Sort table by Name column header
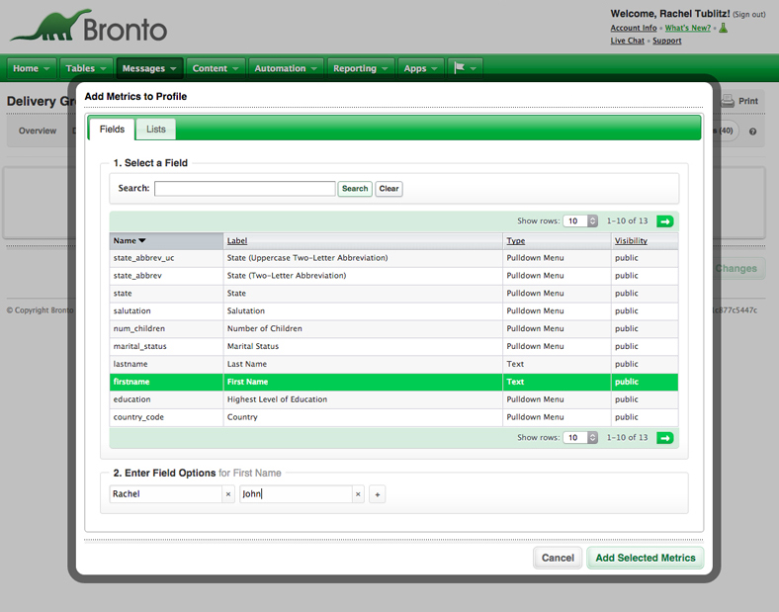779x612 pixels. point(130,240)
